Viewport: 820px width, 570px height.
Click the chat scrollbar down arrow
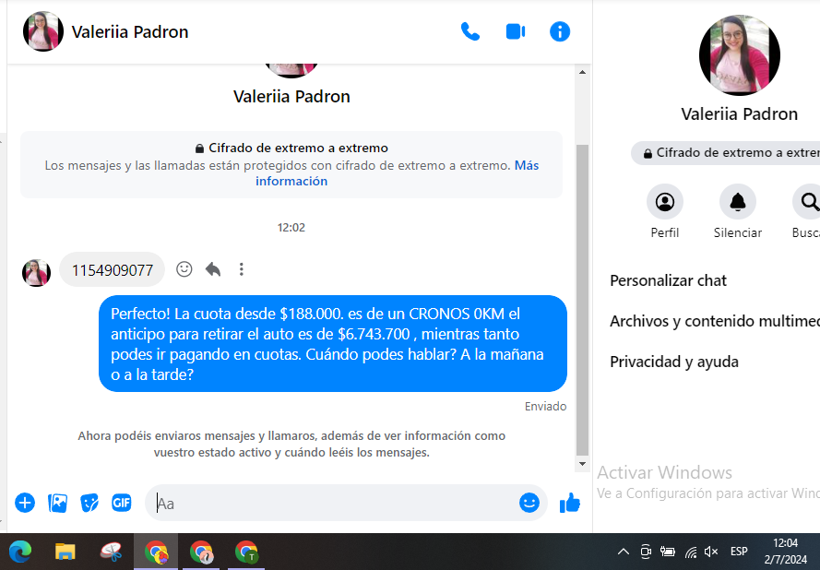pos(582,464)
